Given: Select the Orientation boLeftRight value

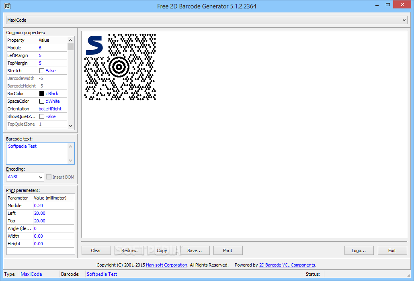Looking at the screenshot, I should [52, 109].
